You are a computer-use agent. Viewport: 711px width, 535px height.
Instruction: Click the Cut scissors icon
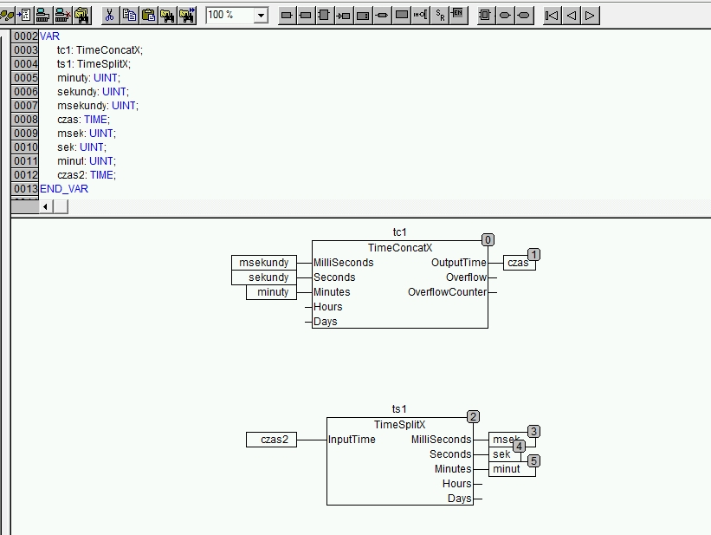tap(109, 15)
